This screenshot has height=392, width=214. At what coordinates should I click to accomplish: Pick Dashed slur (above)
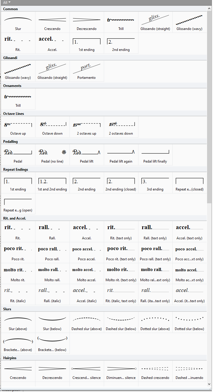tap(87, 322)
